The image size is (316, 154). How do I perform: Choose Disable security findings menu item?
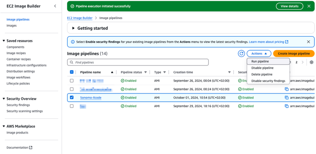point(268,81)
